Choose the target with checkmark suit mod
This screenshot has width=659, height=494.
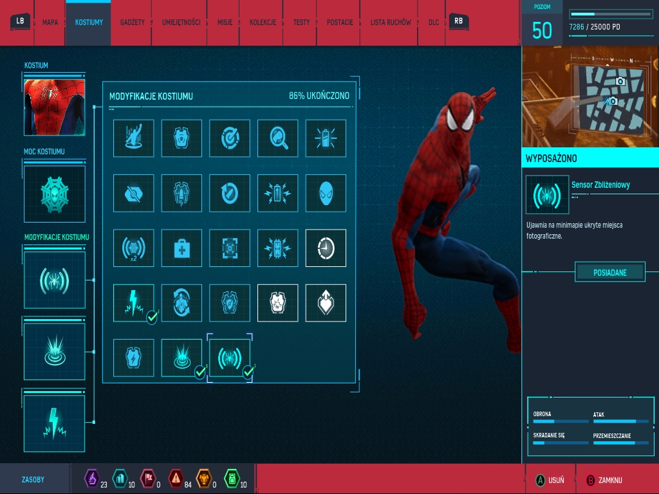(x=230, y=138)
